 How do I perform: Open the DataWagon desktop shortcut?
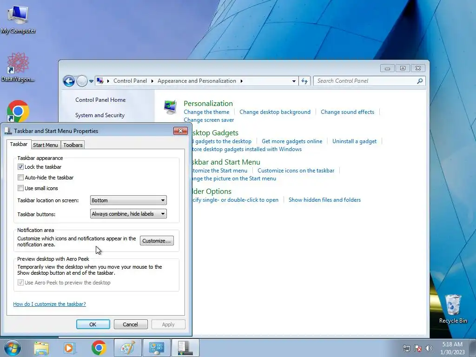pyautogui.click(x=18, y=67)
